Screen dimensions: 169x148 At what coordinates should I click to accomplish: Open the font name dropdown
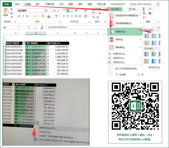(x=44, y=11)
